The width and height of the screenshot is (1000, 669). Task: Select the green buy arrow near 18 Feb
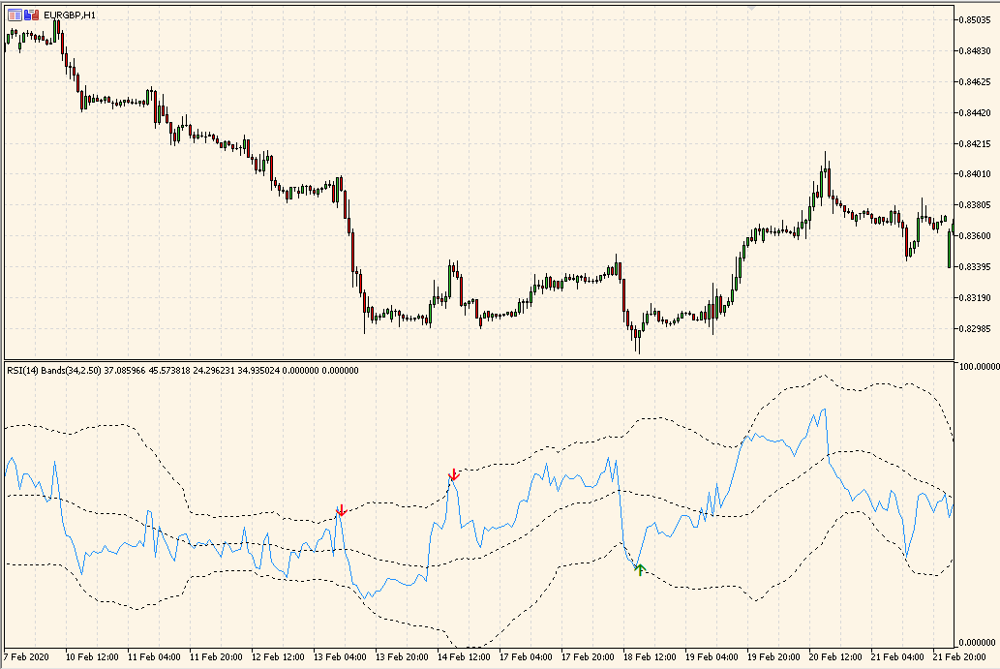(x=639, y=569)
